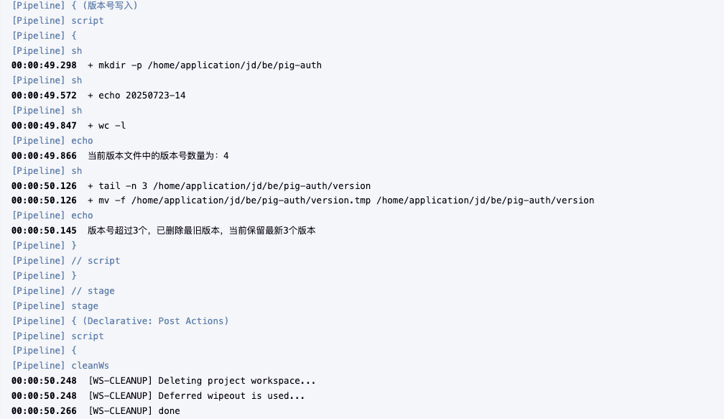The height and width of the screenshot is (419, 724).
Task: Click the Pipeline 版本号写入 stage header line
Action: tap(75, 6)
